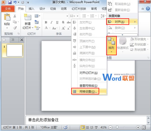Click the Zoom Out minus button

point(110,127)
